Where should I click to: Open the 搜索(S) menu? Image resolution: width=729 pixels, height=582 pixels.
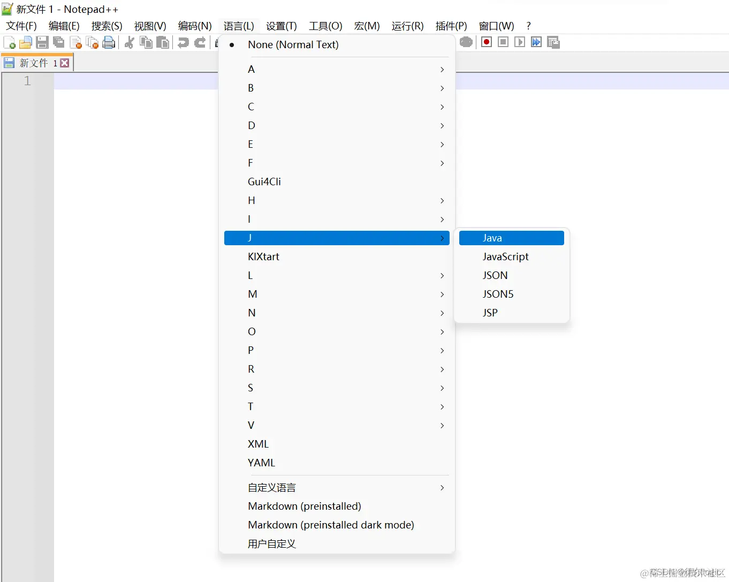tap(107, 26)
